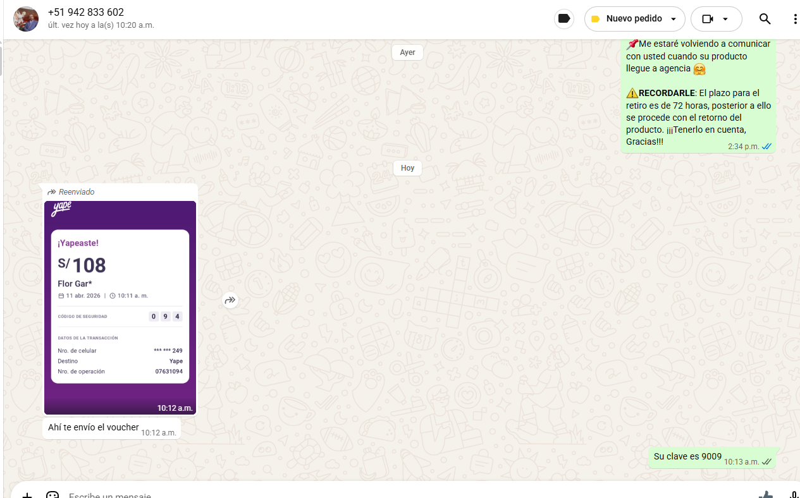Click the thumbs-up icon beside the microphone
The image size is (800, 498).
point(765,495)
